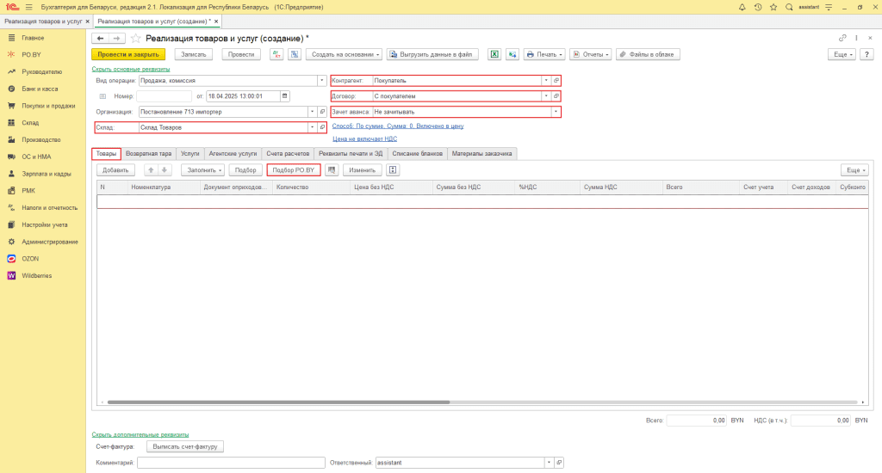Open calendar picker next to date field
This screenshot has height=473, width=882.
[x=284, y=96]
